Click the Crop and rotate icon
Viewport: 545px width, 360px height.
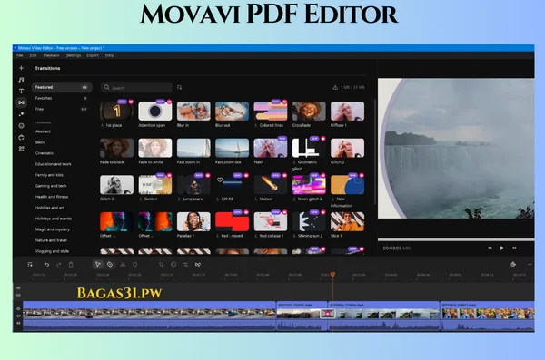162,265
